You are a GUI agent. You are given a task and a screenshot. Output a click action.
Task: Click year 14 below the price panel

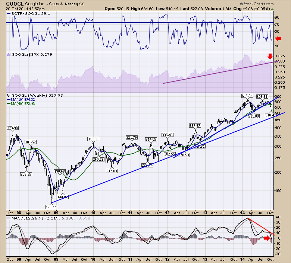coord(242,213)
